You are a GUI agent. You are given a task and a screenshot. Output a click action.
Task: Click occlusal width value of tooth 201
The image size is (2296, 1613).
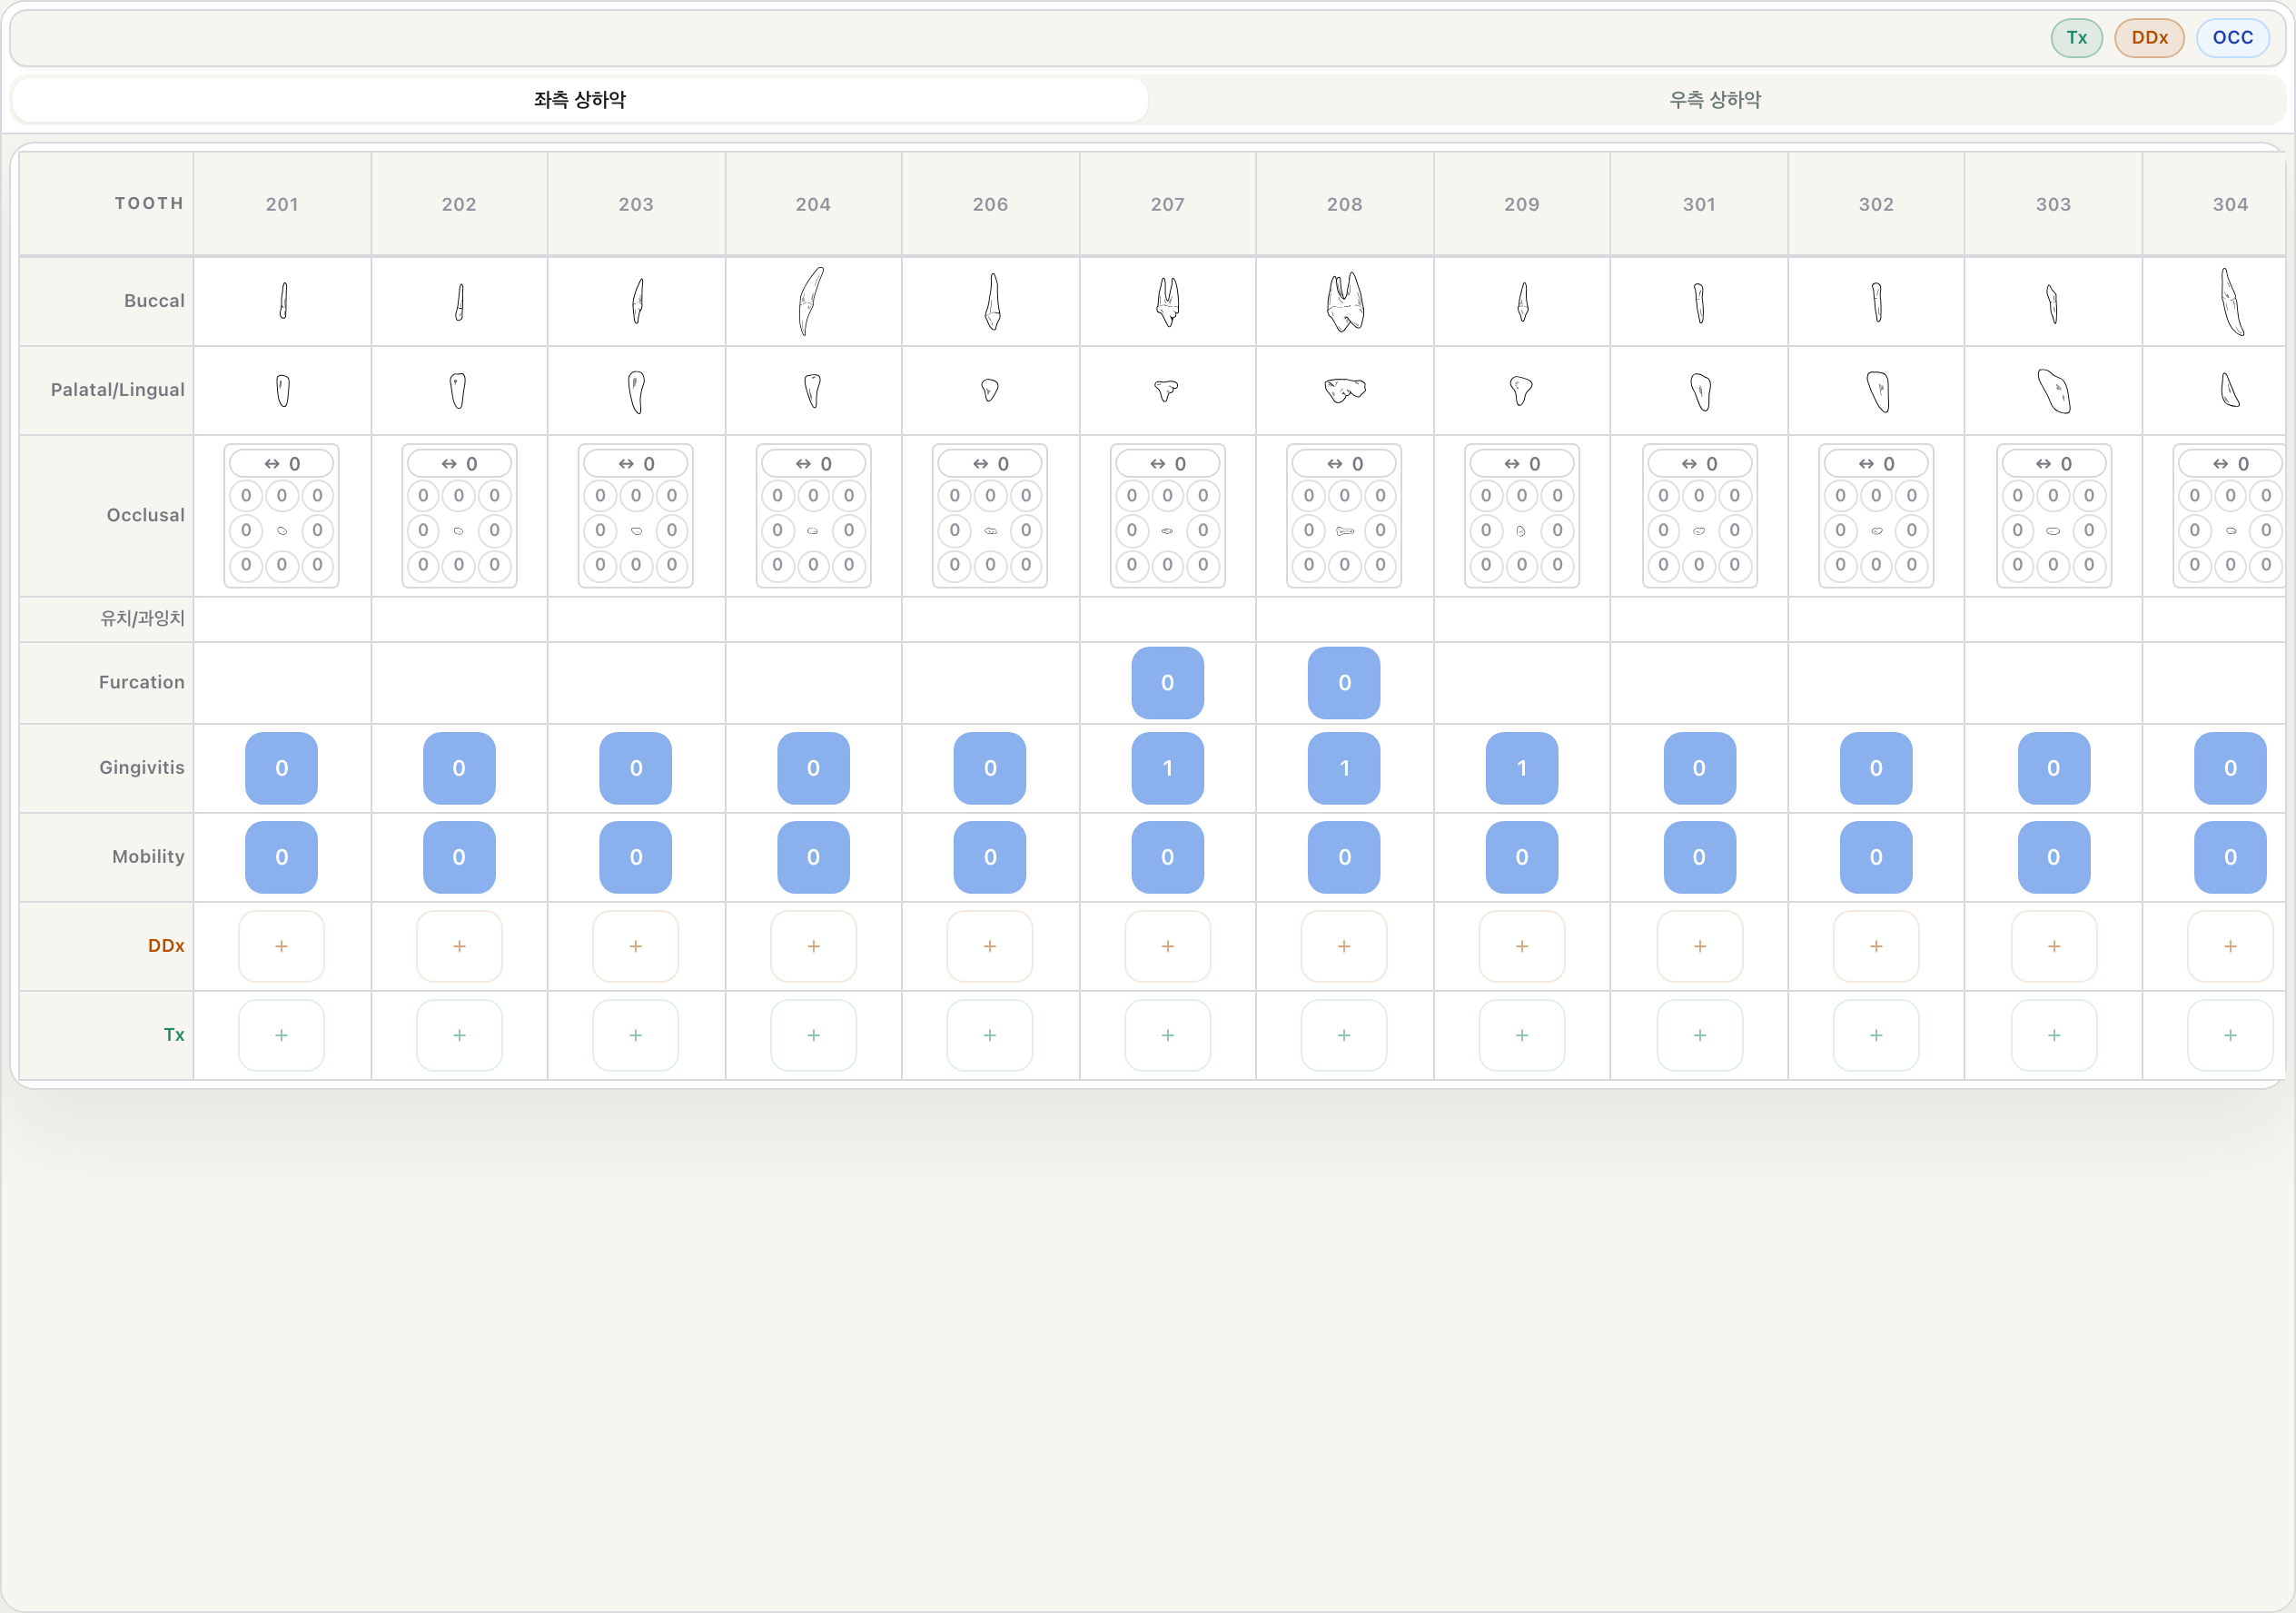pos(282,464)
